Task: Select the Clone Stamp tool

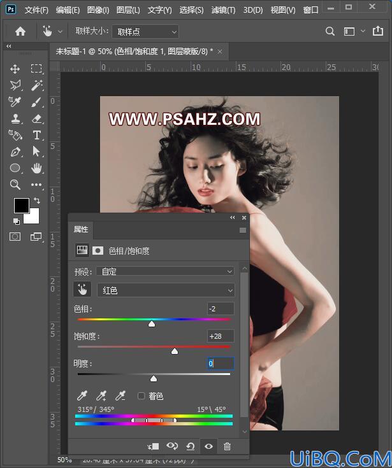Action: [x=15, y=119]
